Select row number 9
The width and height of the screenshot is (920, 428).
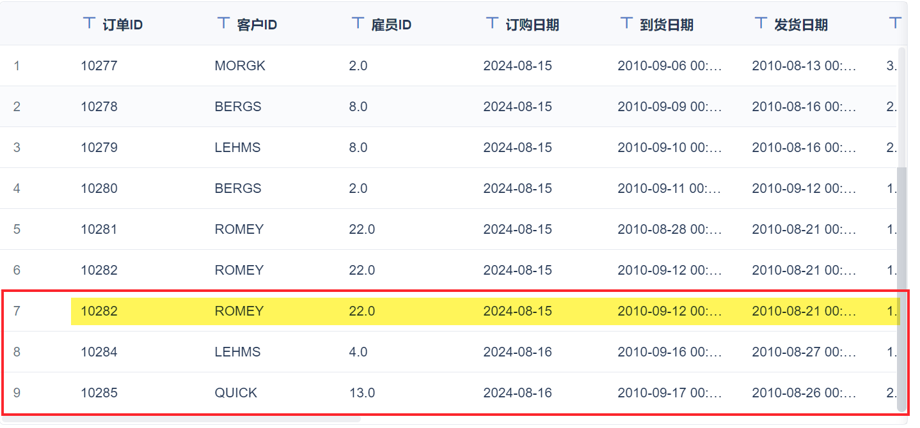17,393
